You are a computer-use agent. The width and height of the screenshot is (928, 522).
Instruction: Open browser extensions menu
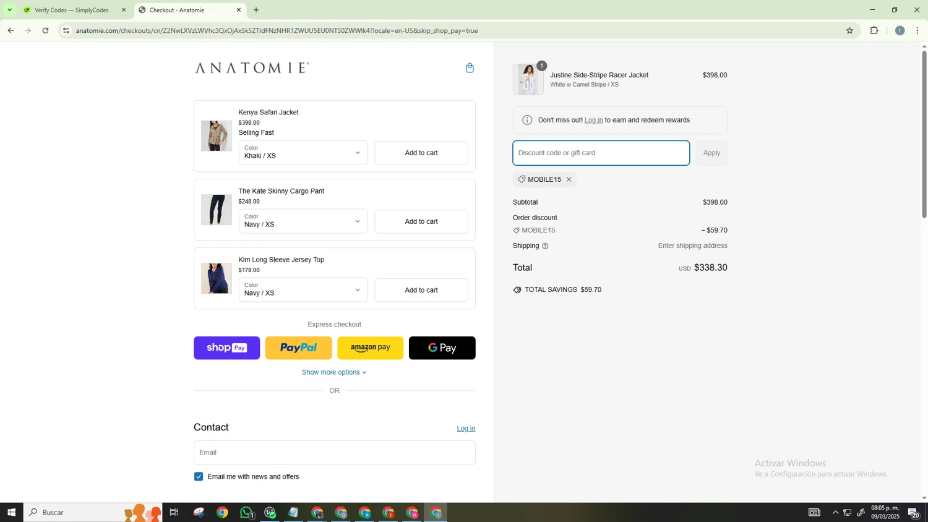874,30
